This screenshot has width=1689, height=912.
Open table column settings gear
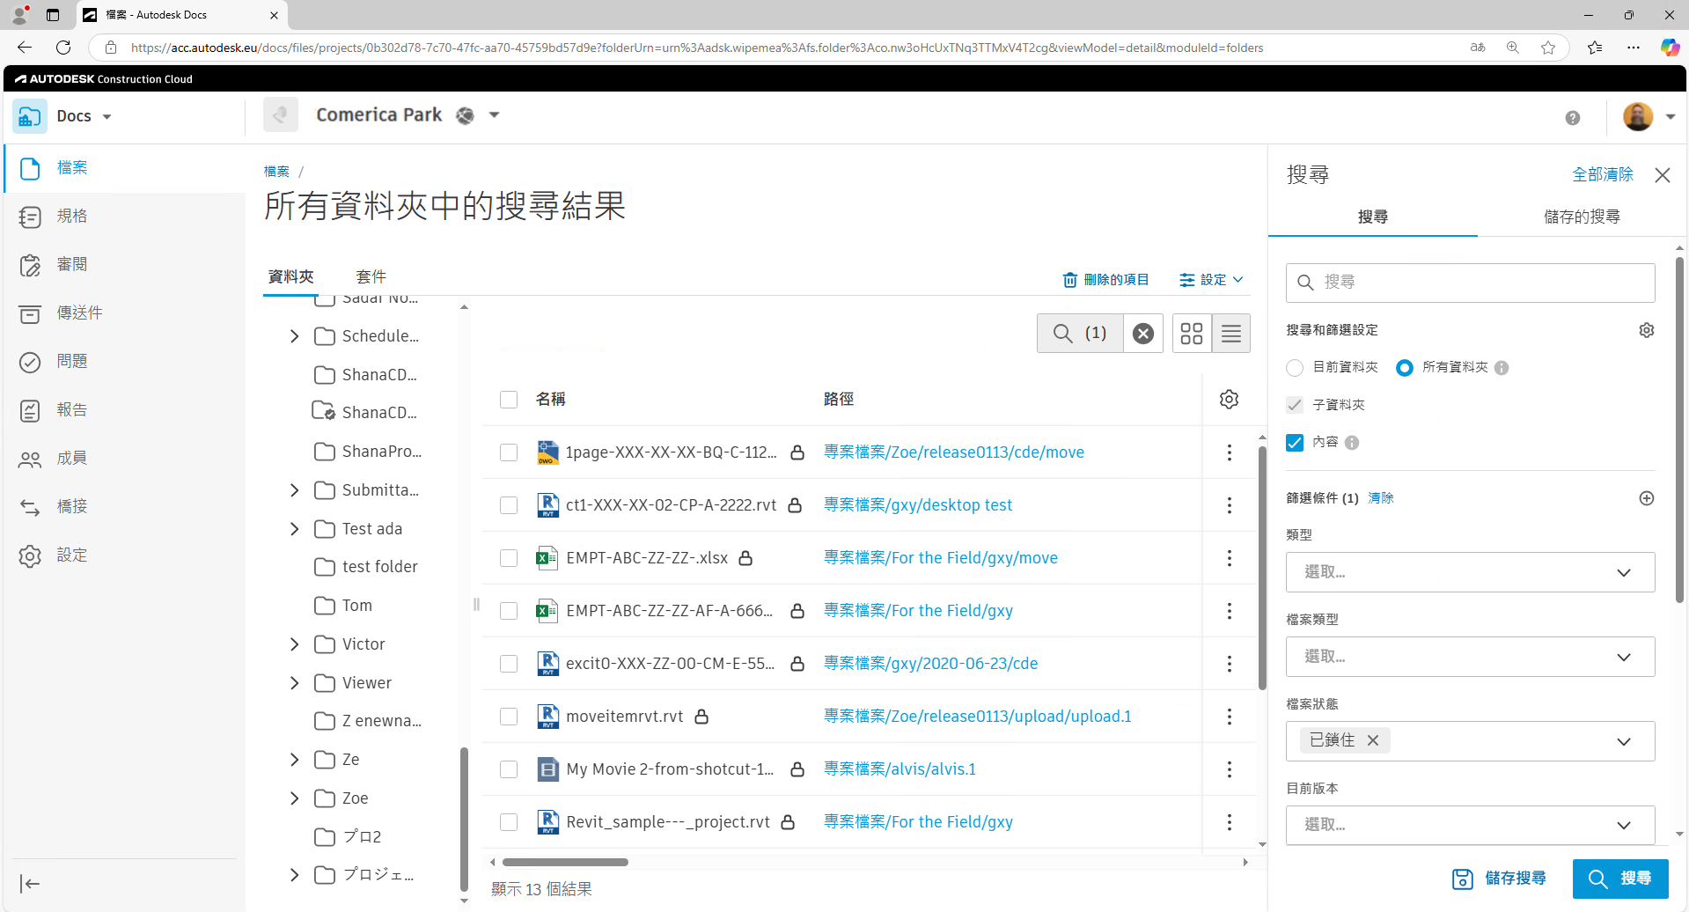(1230, 399)
